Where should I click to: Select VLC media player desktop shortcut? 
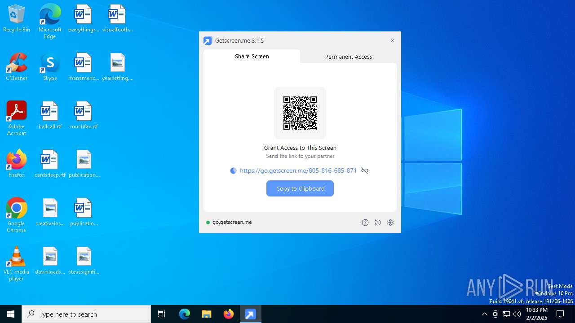(17, 264)
